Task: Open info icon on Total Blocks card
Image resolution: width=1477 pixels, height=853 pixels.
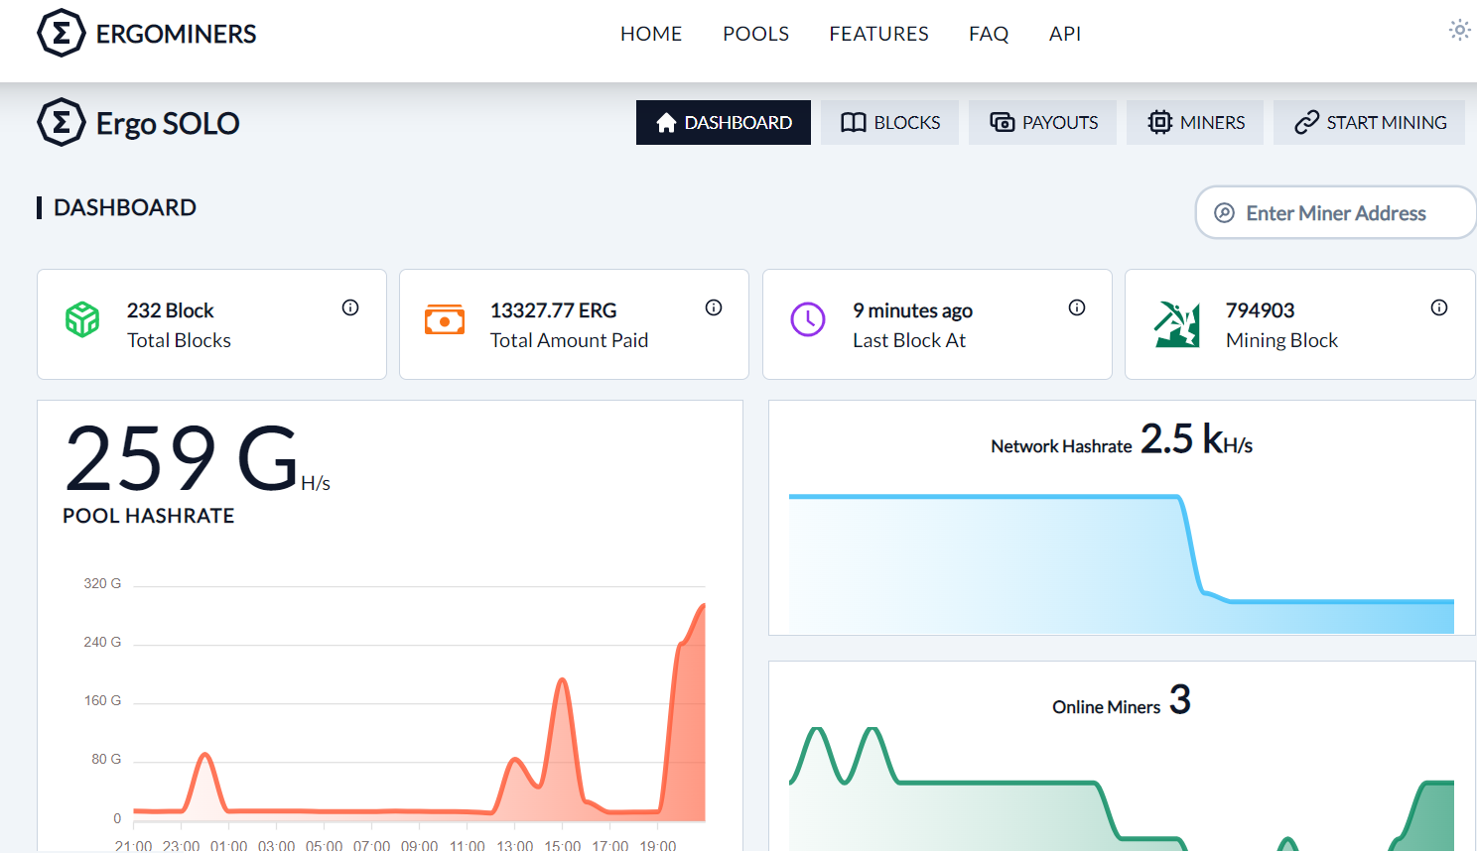Action: (x=350, y=307)
